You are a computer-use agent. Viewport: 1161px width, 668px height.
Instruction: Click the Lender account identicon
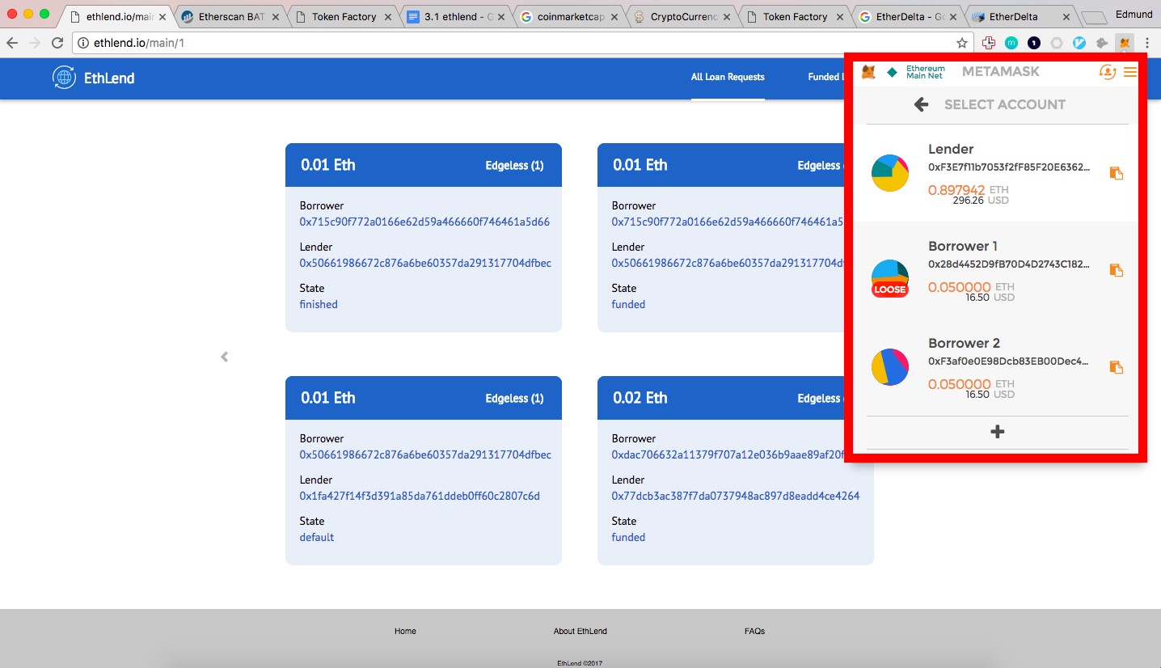click(890, 172)
